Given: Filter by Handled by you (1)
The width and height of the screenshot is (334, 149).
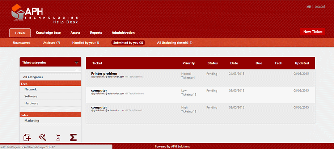Looking at the screenshot, I should point(86,43).
